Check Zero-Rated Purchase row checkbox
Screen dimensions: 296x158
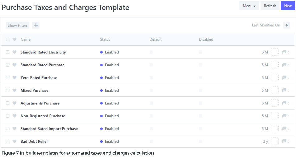[x=7, y=78]
